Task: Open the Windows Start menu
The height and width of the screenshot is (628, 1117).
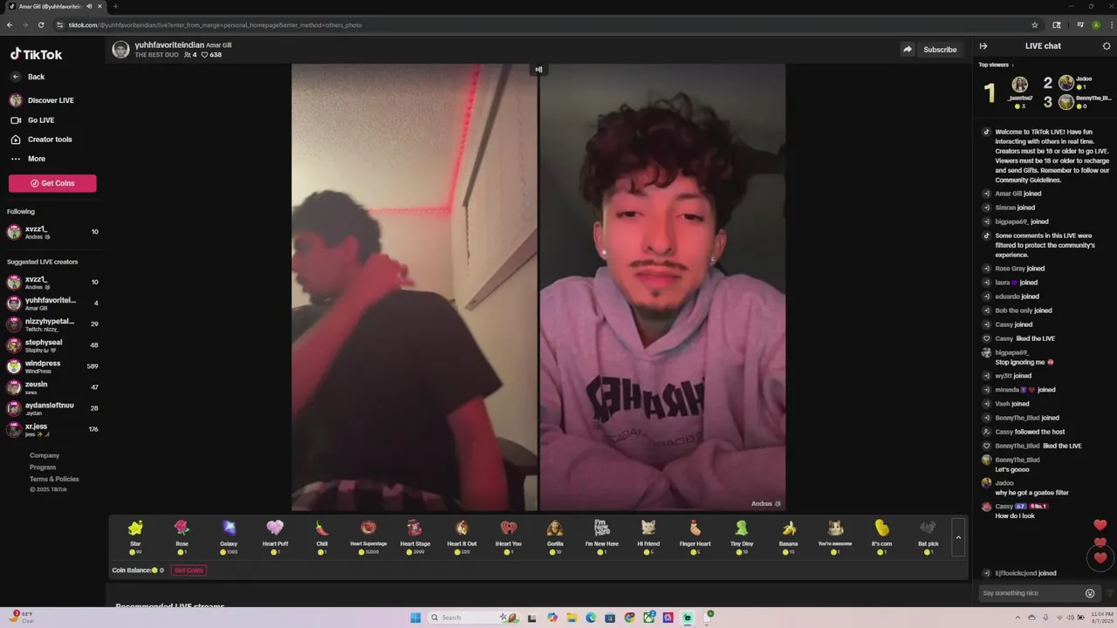Action: tap(415, 618)
